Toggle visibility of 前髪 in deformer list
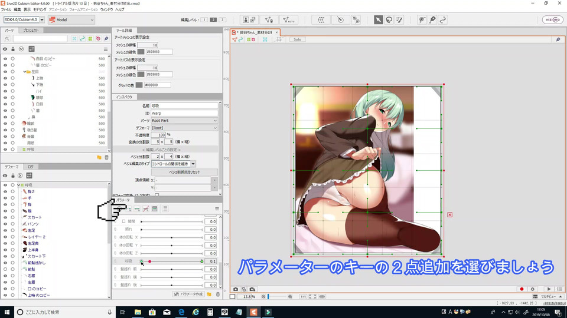 [x=5, y=269]
